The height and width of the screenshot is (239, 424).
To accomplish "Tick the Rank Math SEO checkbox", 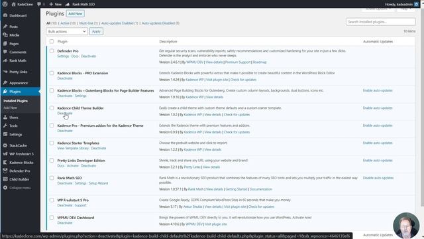I will tap(52, 178).
